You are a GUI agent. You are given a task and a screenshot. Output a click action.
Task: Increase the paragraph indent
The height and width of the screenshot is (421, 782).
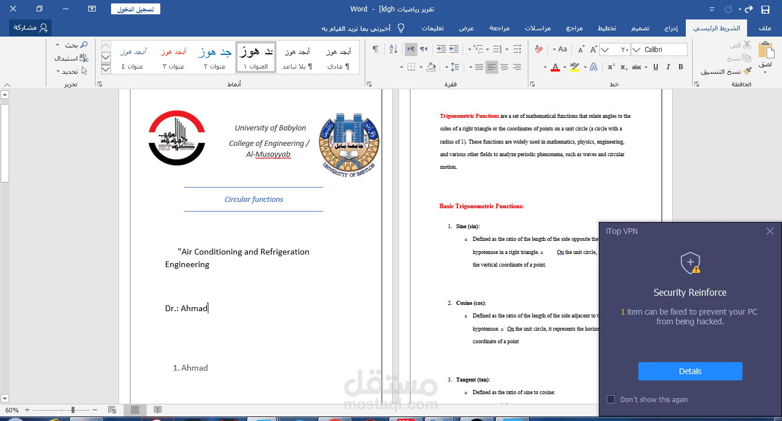tap(440, 50)
